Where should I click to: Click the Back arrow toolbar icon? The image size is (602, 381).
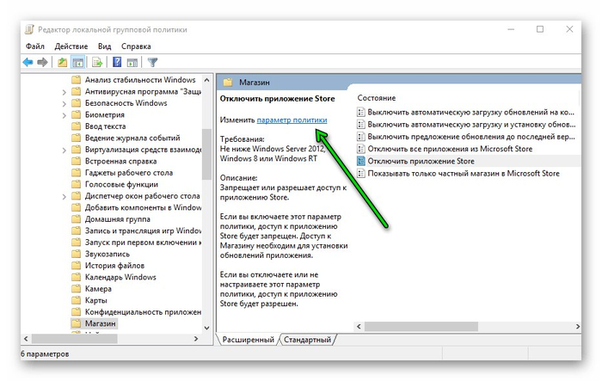pos(28,62)
